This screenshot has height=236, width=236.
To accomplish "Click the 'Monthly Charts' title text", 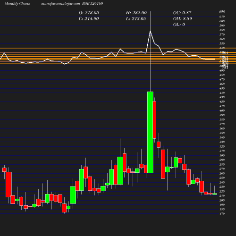I will click(x=17, y=3).
